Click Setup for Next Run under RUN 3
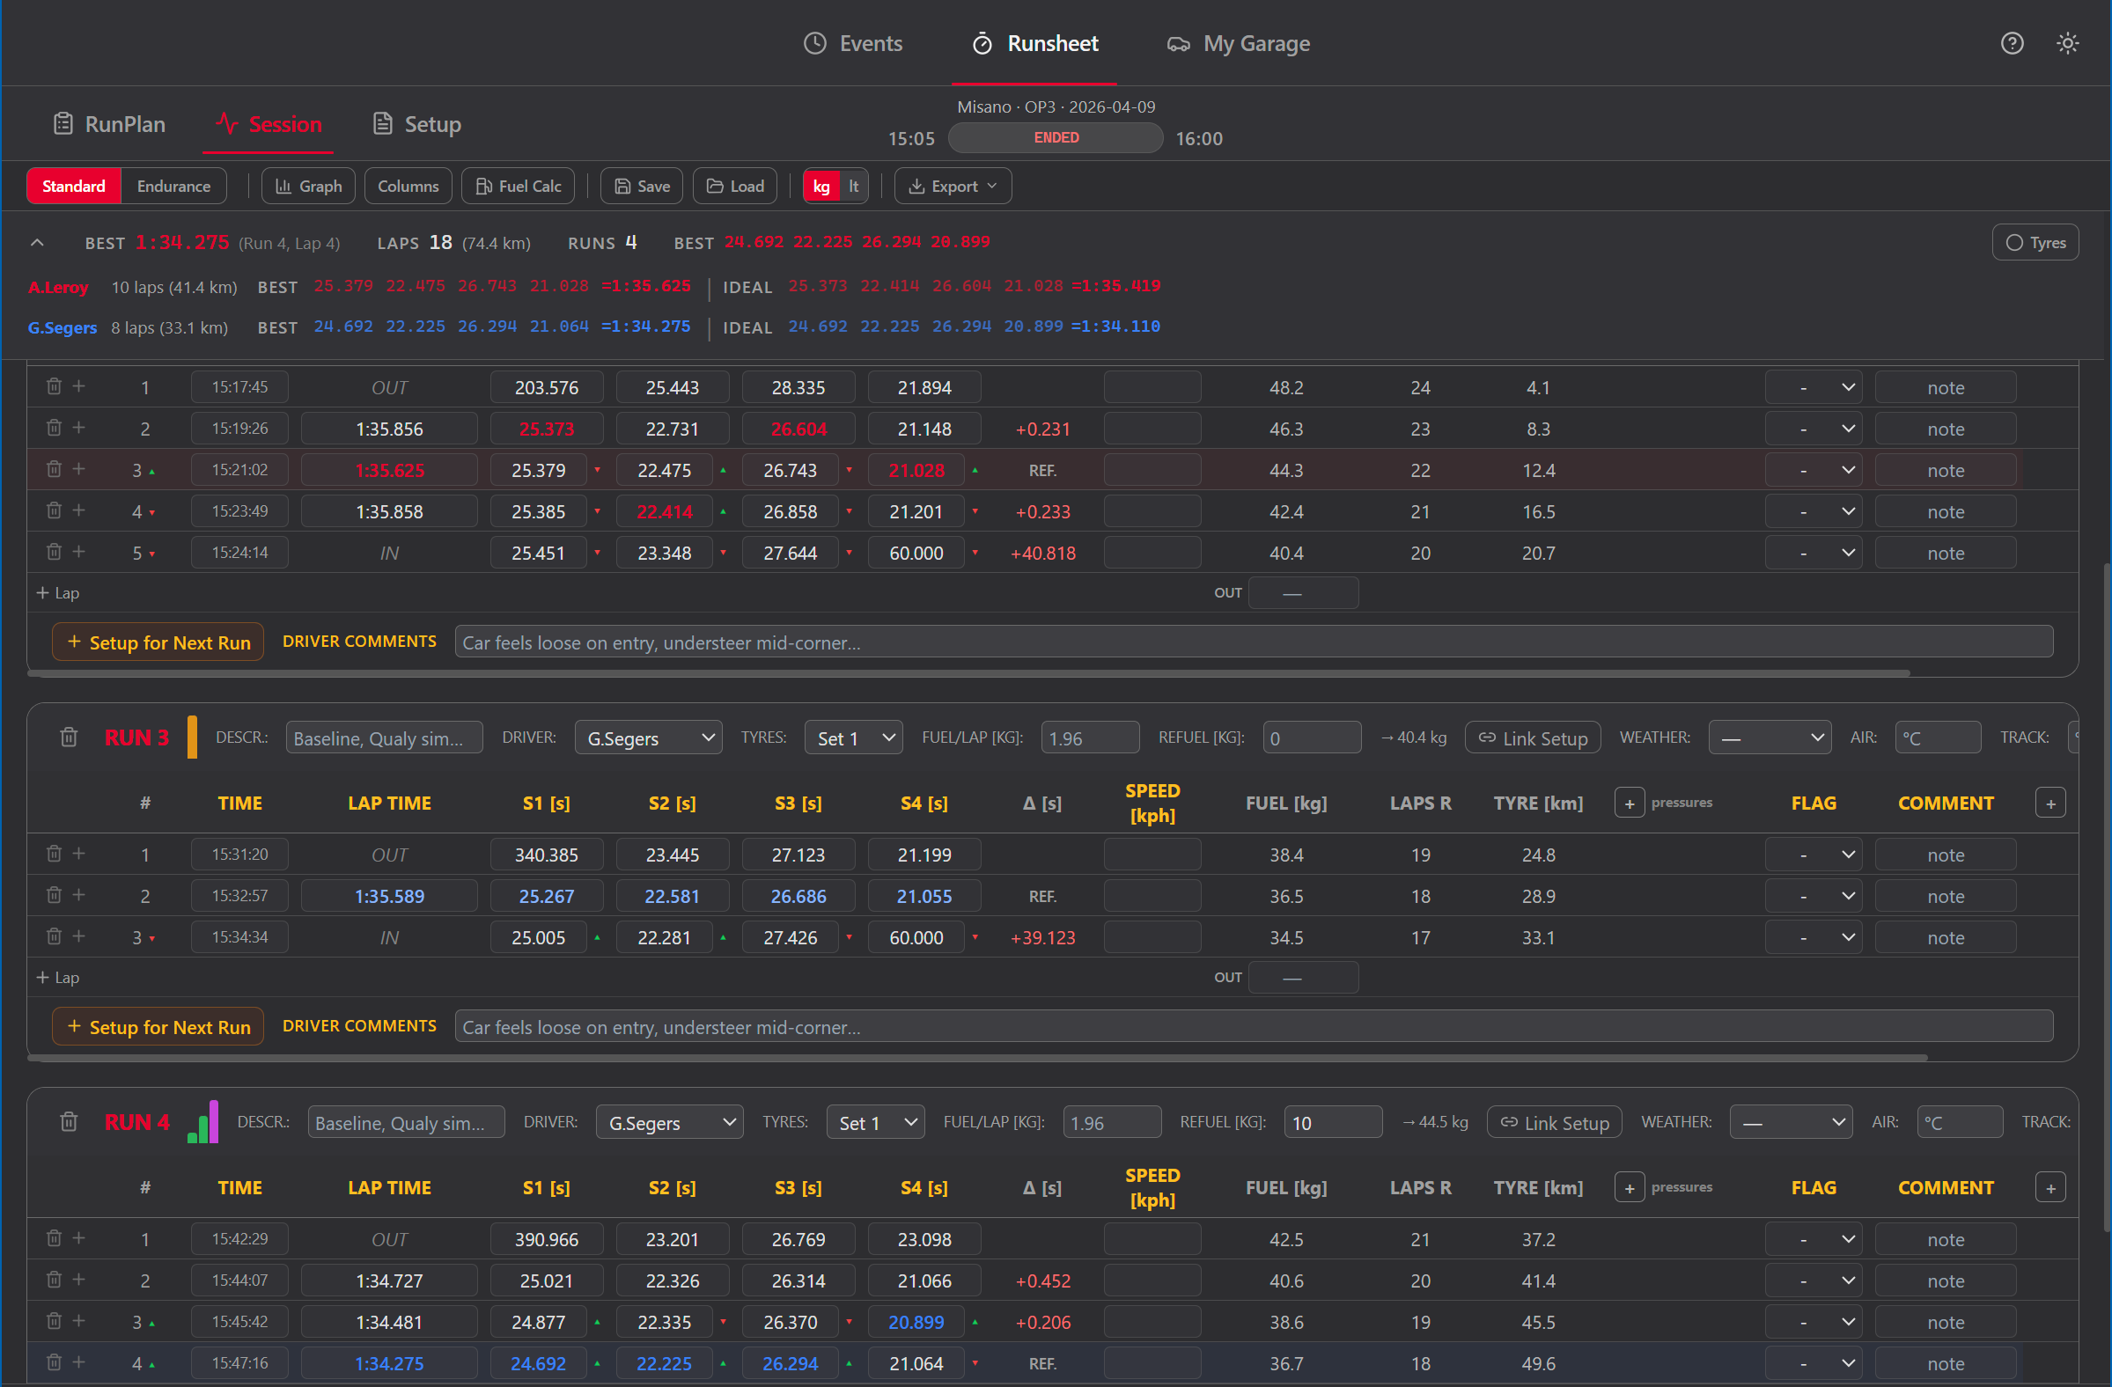The width and height of the screenshot is (2112, 1387). (x=157, y=1026)
